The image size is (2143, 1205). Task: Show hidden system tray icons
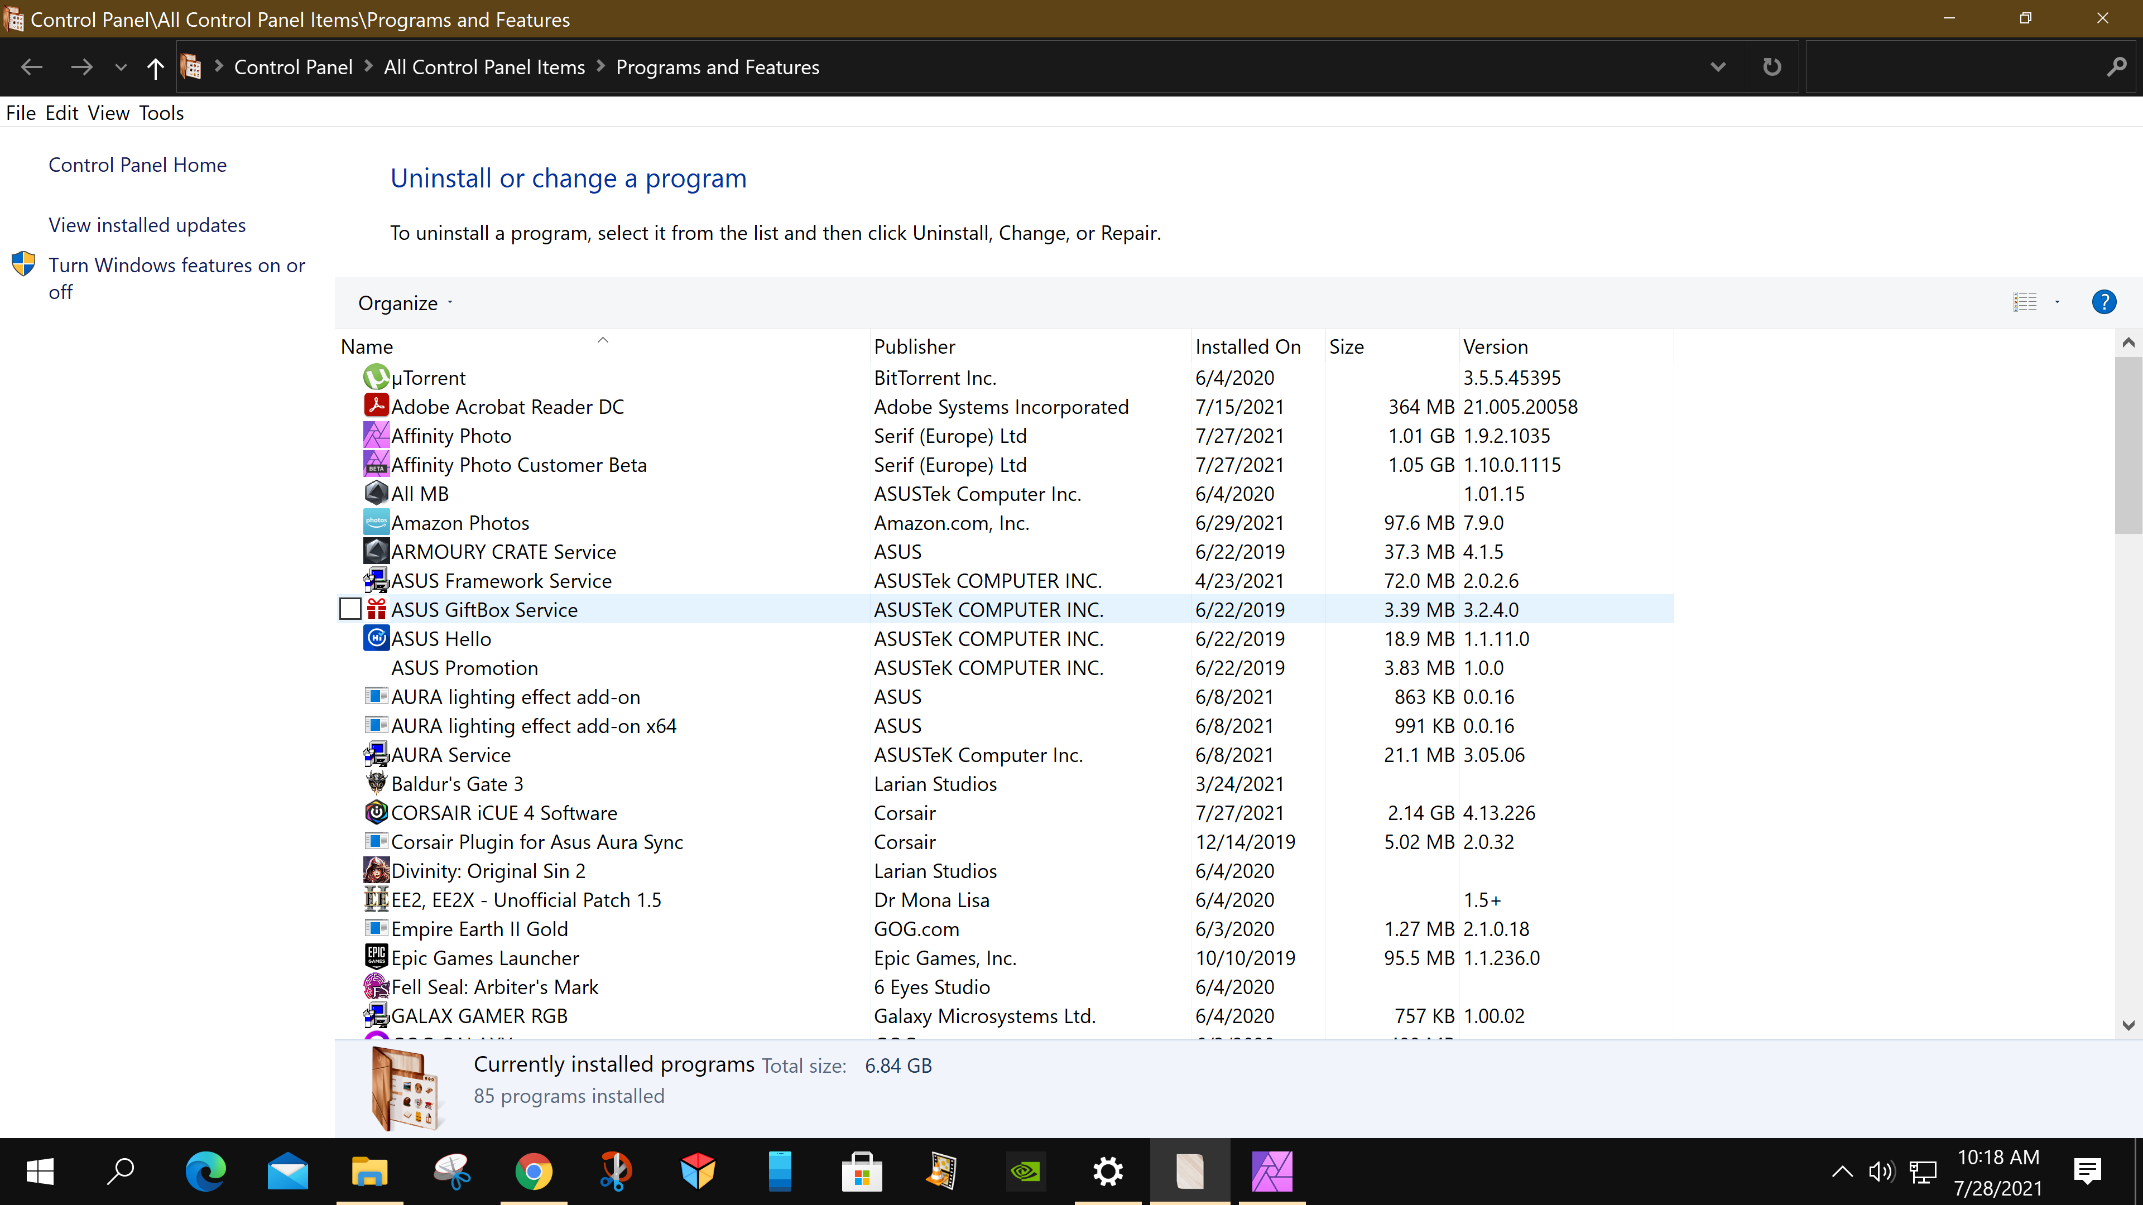[1842, 1171]
